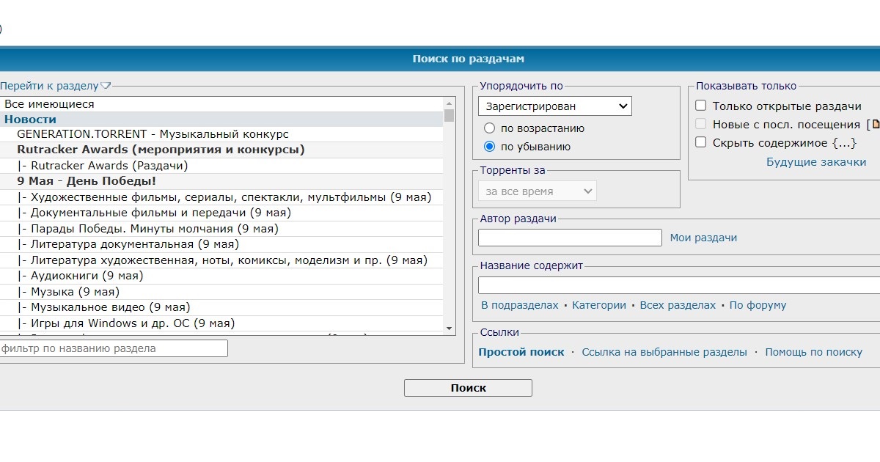Select по возрастанию sort order
The image size is (880, 462).
pyautogui.click(x=490, y=128)
